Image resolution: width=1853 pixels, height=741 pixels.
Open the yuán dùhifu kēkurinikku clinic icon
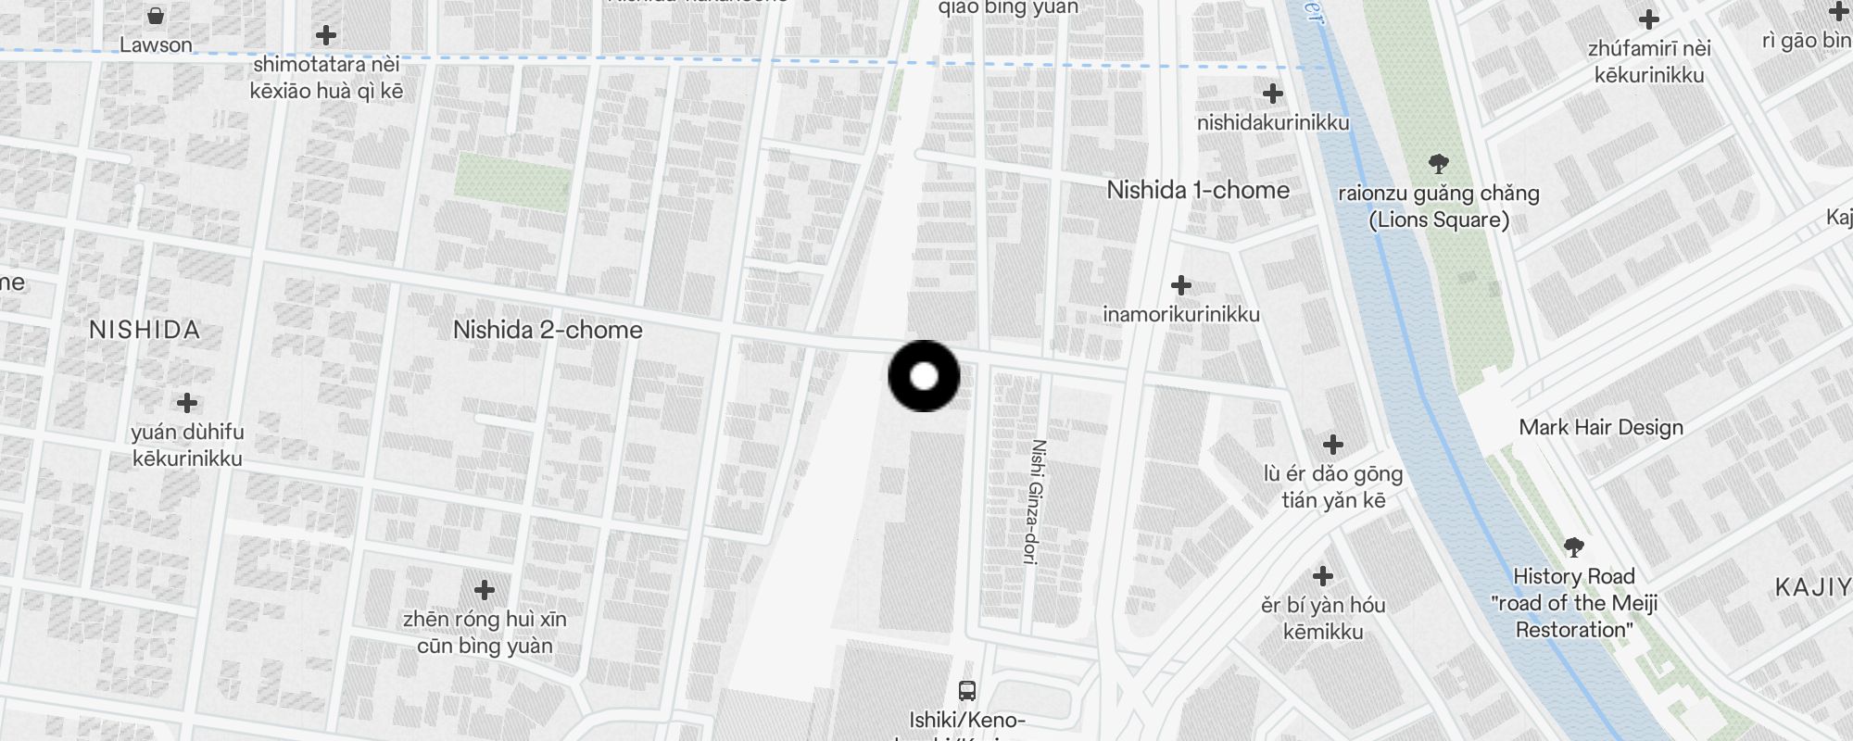point(187,402)
